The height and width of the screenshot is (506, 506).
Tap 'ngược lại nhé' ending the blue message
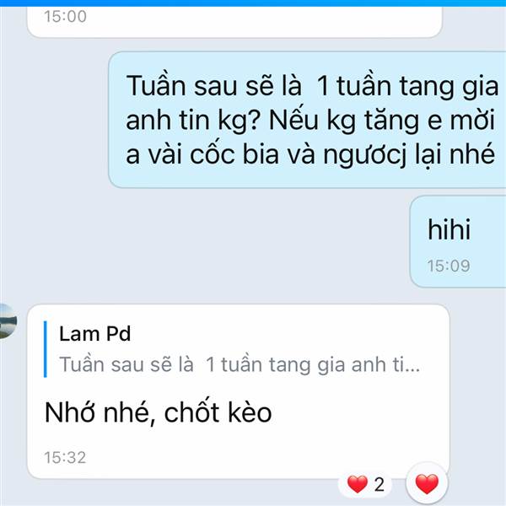pos(409,155)
